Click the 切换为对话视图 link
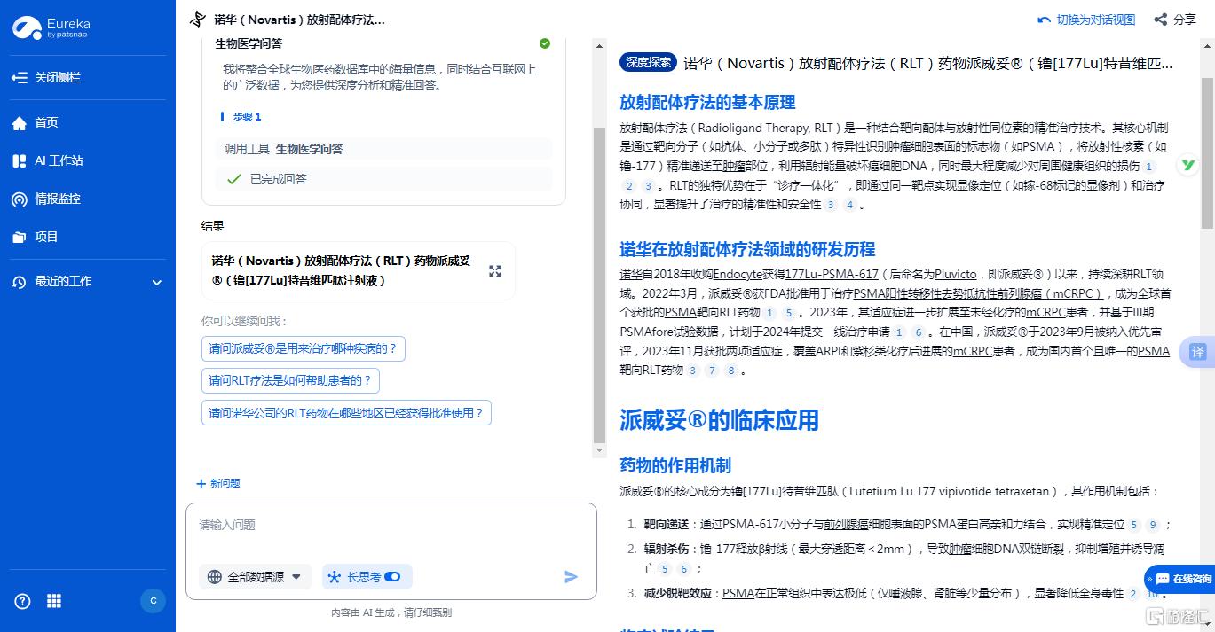The width and height of the screenshot is (1215, 632). (x=1087, y=19)
